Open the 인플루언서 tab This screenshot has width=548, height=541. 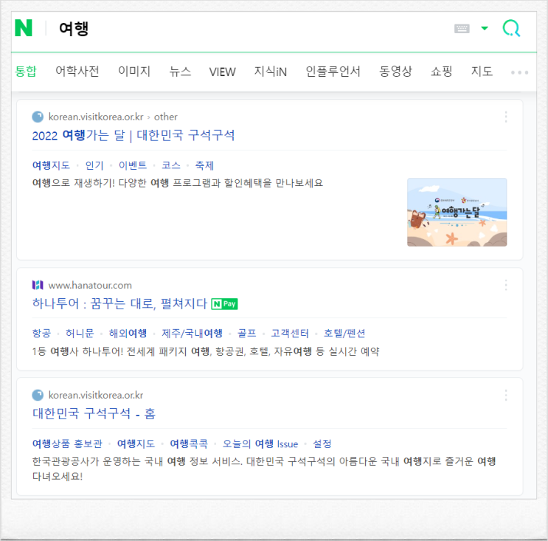point(333,72)
